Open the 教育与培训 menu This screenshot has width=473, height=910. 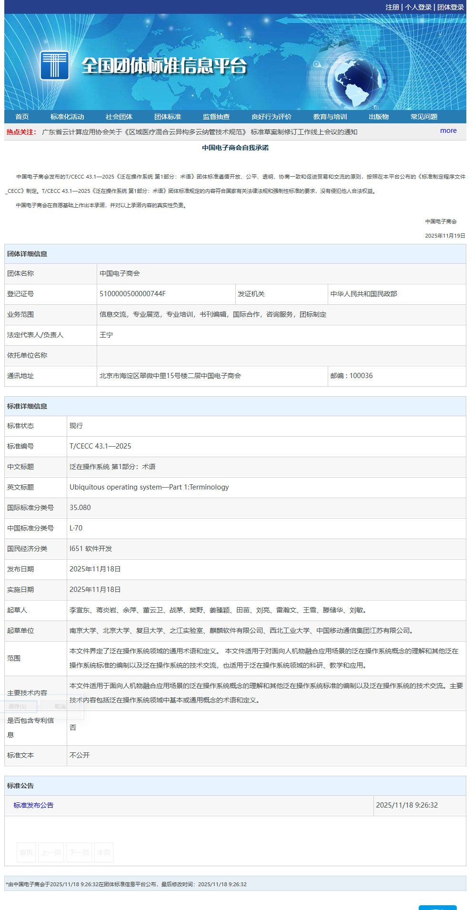point(330,117)
